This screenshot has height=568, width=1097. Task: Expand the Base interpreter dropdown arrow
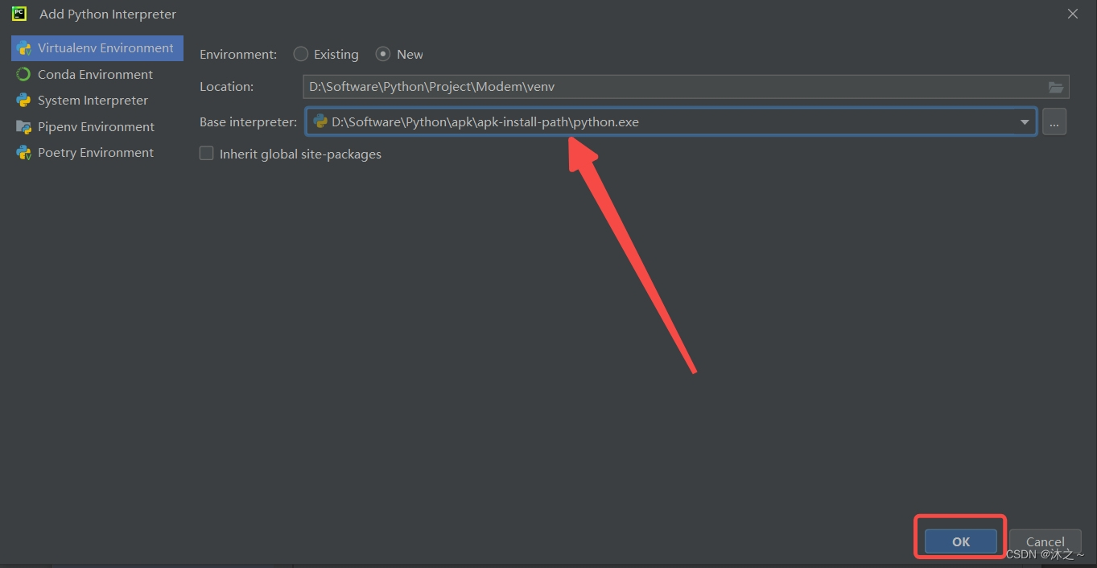[x=1025, y=122]
